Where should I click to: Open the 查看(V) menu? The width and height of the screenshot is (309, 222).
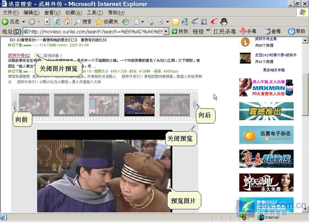[52, 13]
